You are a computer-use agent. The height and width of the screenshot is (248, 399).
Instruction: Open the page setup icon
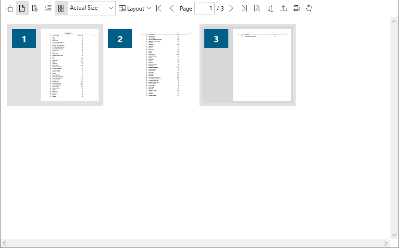click(35, 9)
